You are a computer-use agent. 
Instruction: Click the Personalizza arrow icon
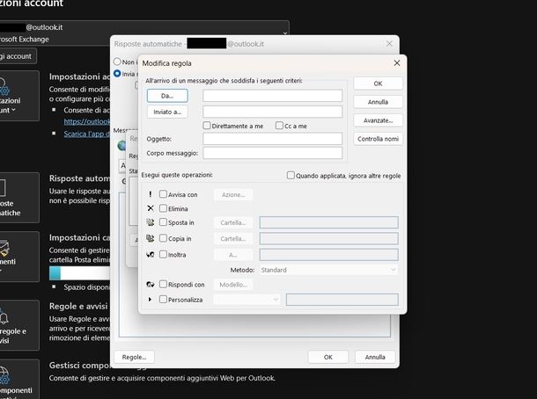coord(150,299)
